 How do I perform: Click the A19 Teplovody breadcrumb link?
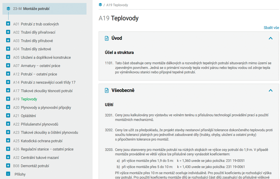pyautogui.click(x=117, y=5)
